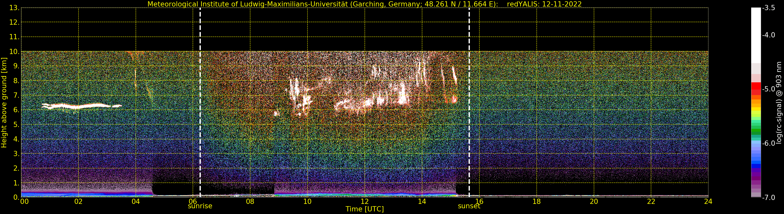Click the 5 tick on the height axis
The width and height of the screenshot is (784, 214).
(x=16, y=124)
